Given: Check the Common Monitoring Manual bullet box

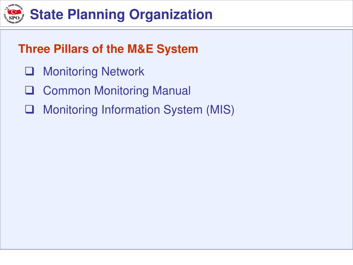Looking at the screenshot, I should [30, 90].
